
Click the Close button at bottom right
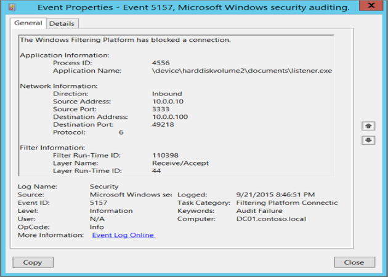(x=354, y=262)
